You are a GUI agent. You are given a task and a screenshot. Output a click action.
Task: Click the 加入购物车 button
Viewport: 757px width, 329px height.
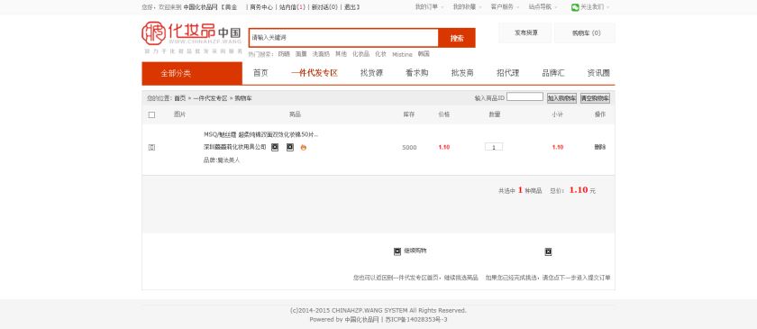(x=561, y=98)
